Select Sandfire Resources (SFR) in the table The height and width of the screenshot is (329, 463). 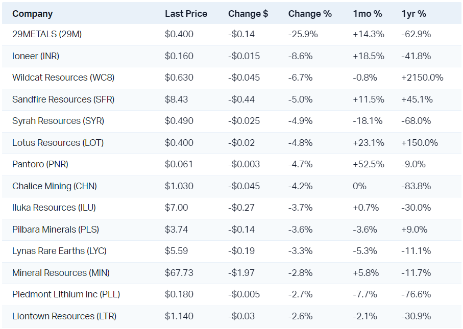63,99
